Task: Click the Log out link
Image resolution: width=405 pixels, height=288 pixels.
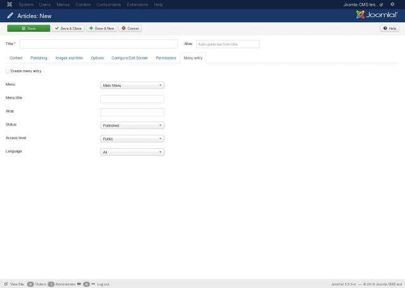Action: click(x=103, y=284)
